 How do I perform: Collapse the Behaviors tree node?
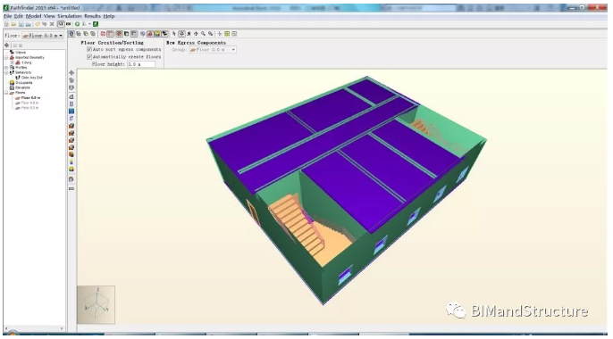(6, 72)
